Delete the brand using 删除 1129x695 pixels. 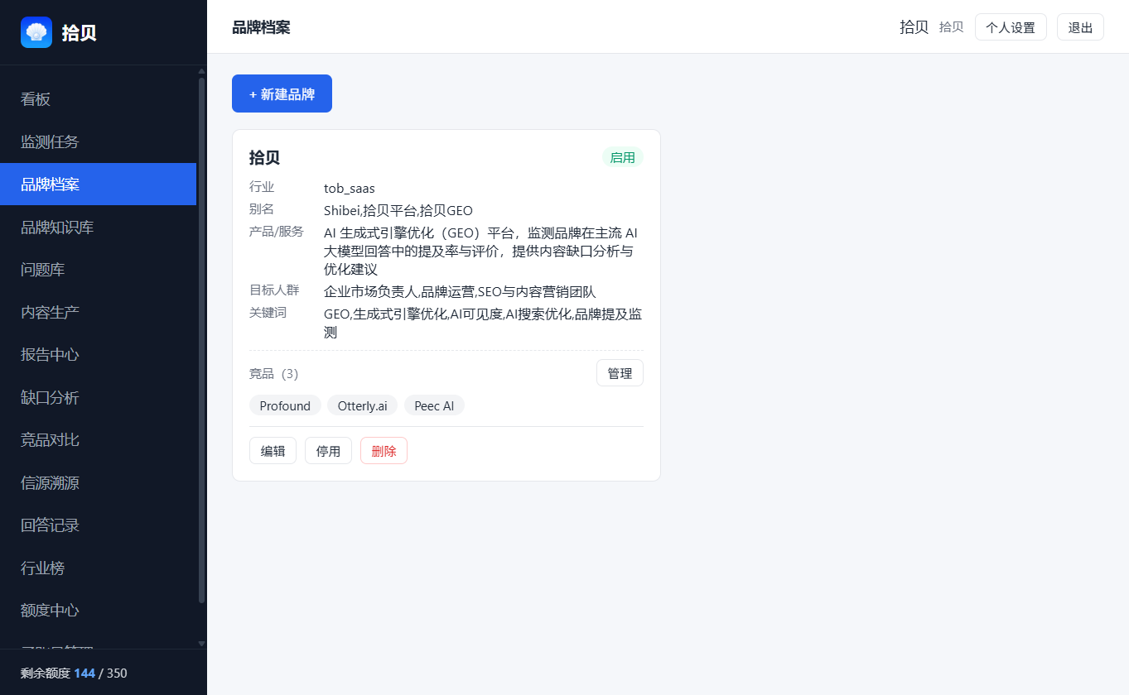pyautogui.click(x=384, y=451)
